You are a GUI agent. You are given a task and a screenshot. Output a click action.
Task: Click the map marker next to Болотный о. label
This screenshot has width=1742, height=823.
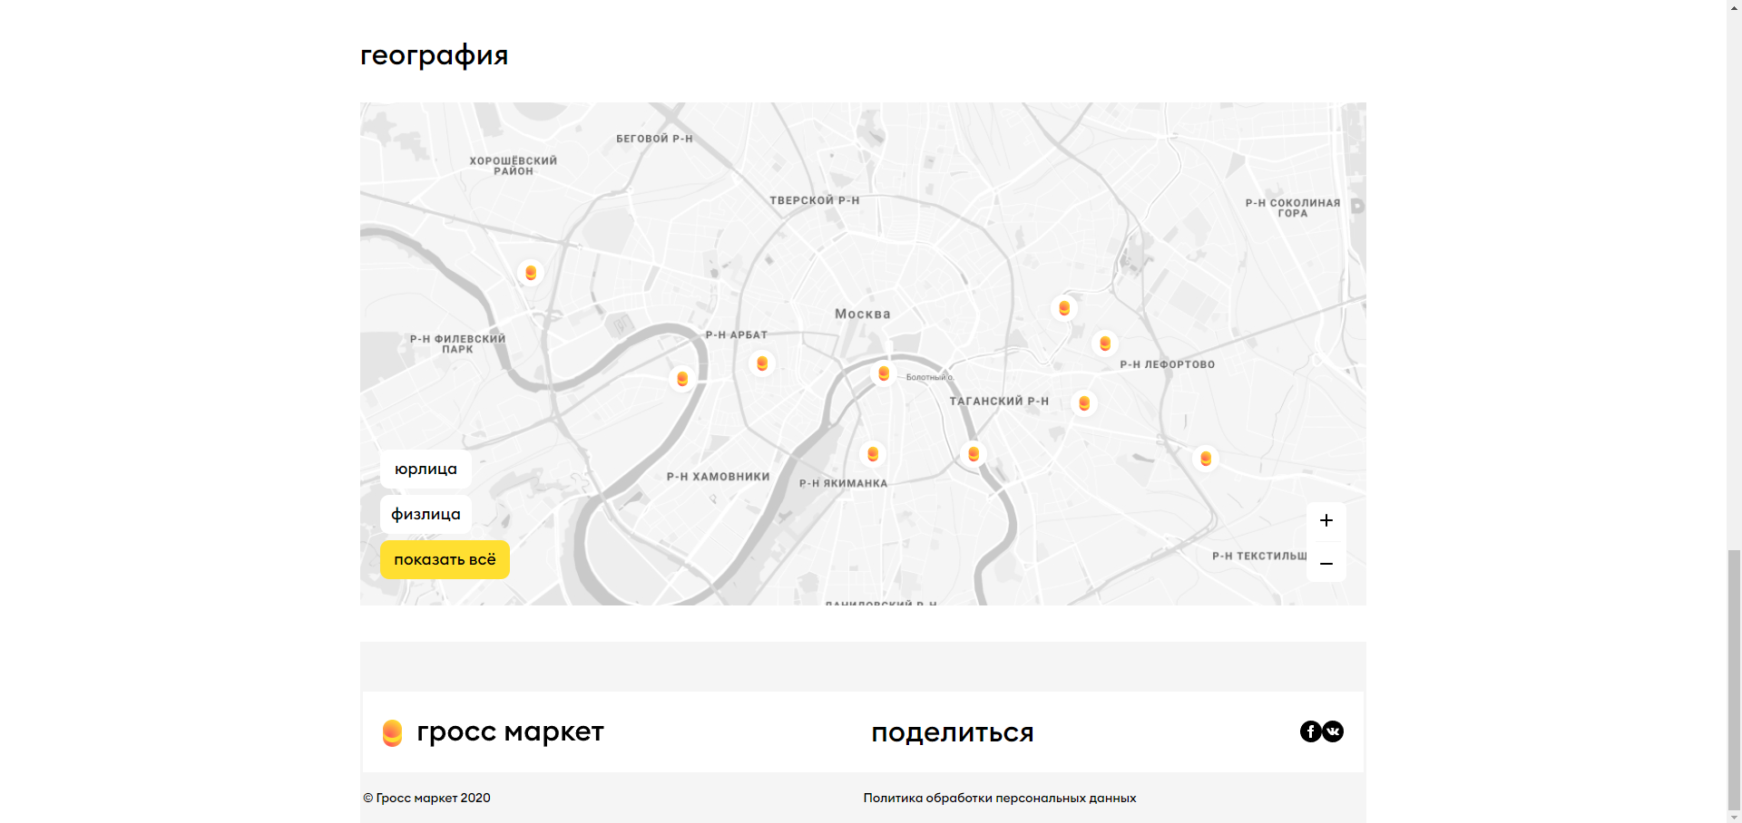click(884, 373)
